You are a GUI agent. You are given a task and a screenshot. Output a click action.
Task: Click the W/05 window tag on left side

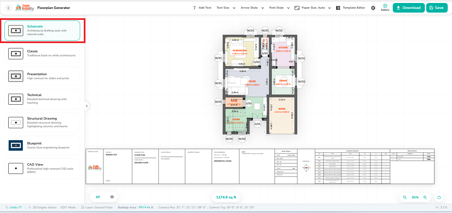tap(218, 102)
